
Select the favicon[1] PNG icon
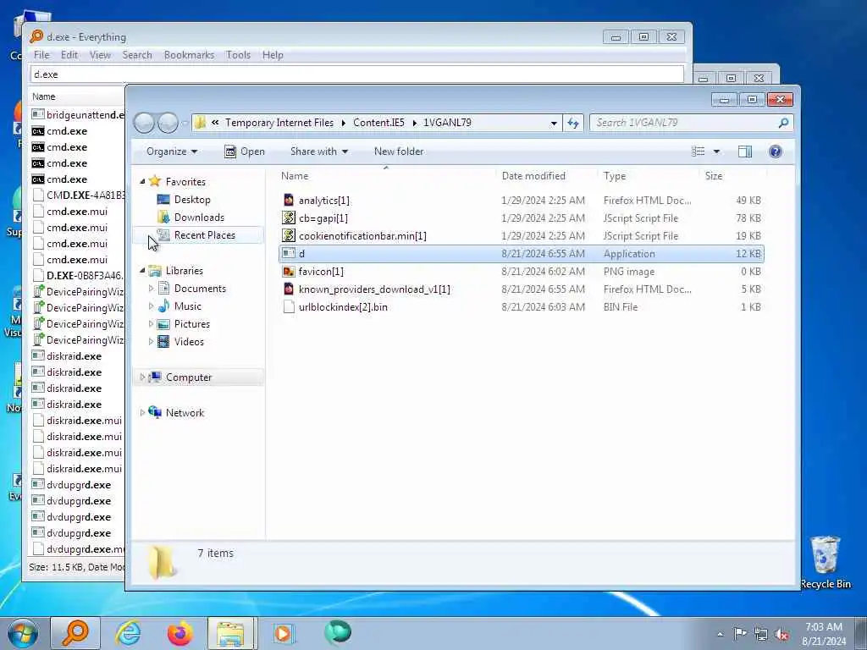(289, 272)
